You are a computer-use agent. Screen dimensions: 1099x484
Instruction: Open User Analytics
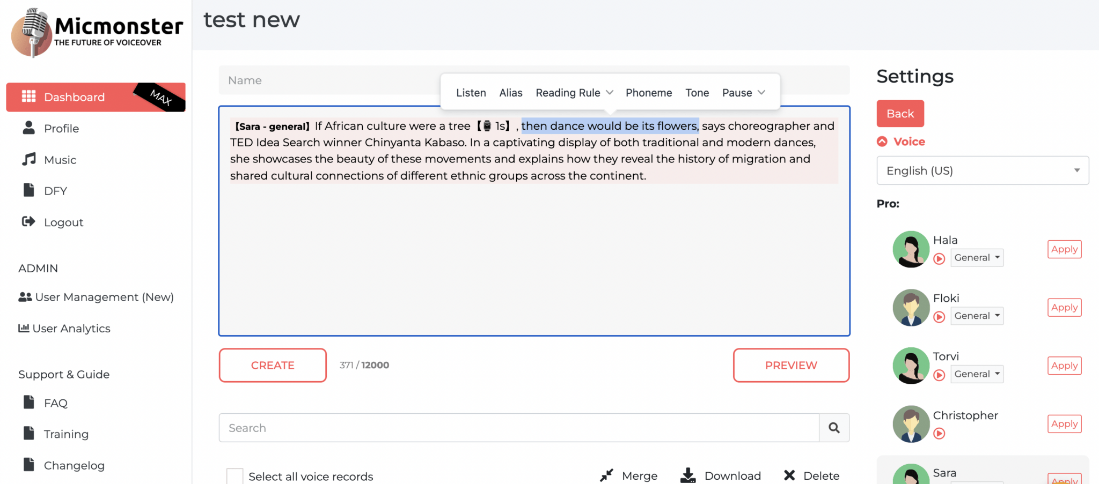71,328
